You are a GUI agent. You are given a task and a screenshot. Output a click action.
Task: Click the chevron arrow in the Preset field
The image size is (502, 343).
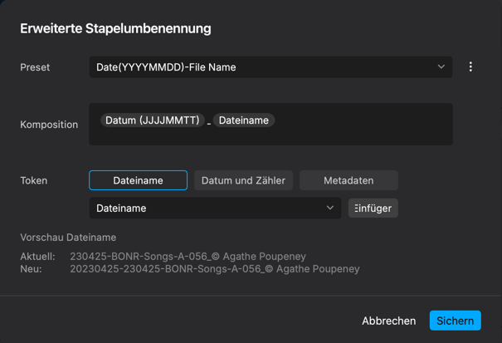441,67
